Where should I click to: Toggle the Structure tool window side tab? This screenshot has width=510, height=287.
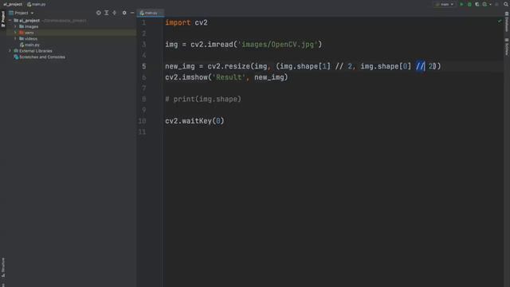pyautogui.click(x=3, y=268)
